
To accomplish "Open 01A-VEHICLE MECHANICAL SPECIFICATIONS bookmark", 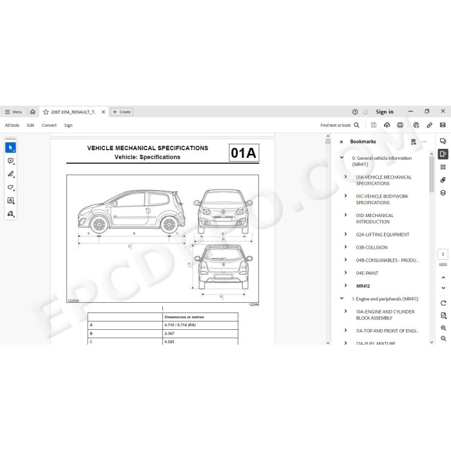I will pos(384,180).
